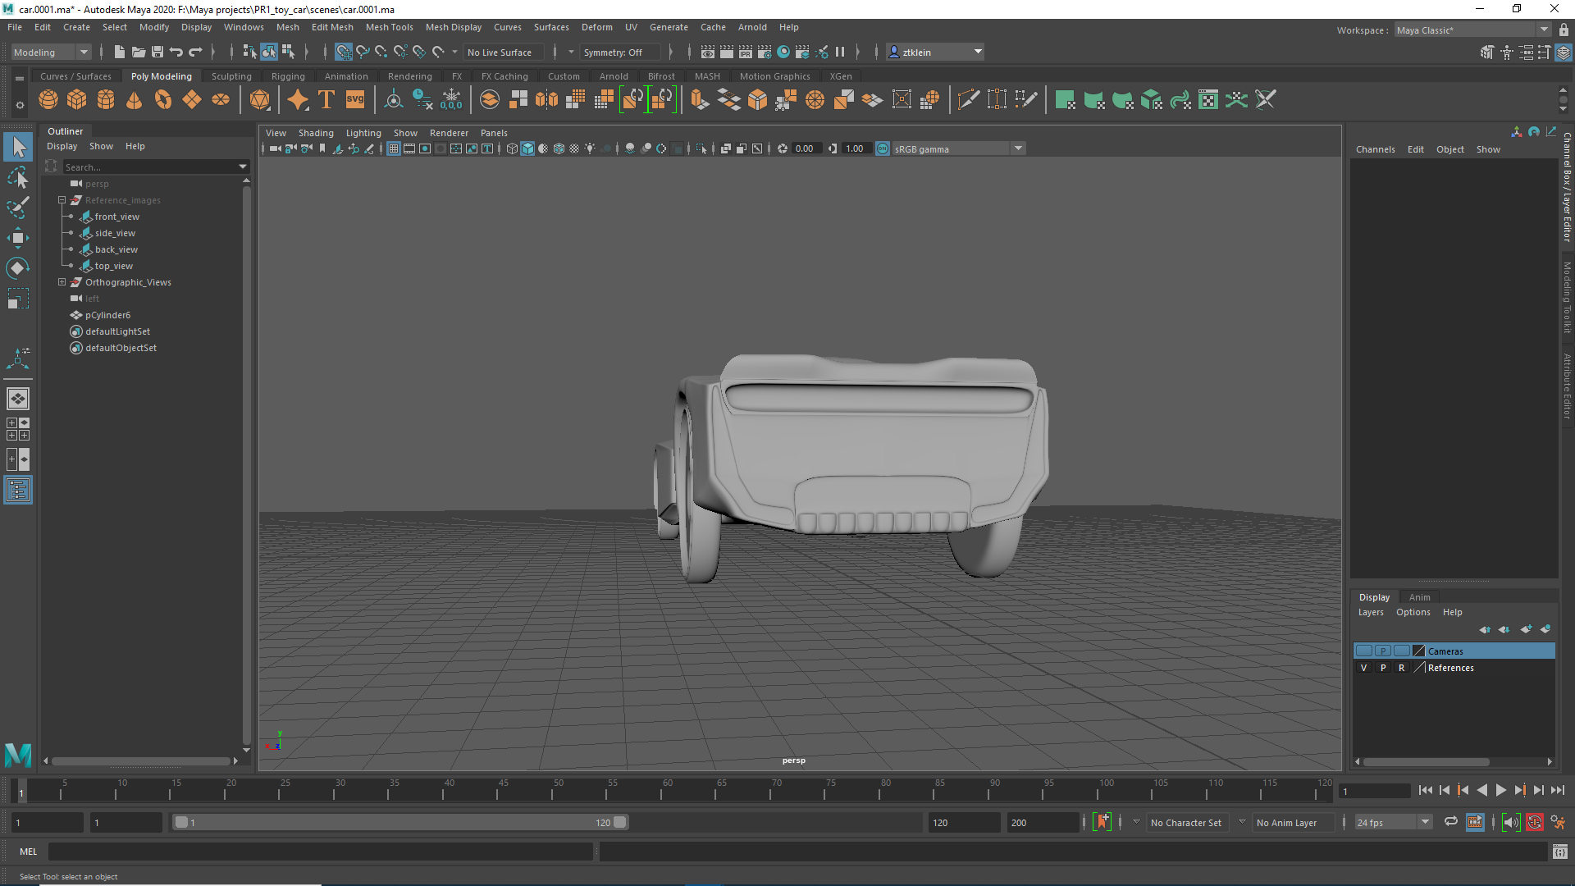Expand the Orthographic_Views group
This screenshot has width=1575, height=886.
point(62,282)
